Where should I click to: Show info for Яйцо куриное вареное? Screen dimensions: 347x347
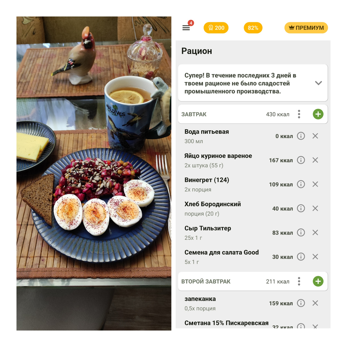pos(301,160)
